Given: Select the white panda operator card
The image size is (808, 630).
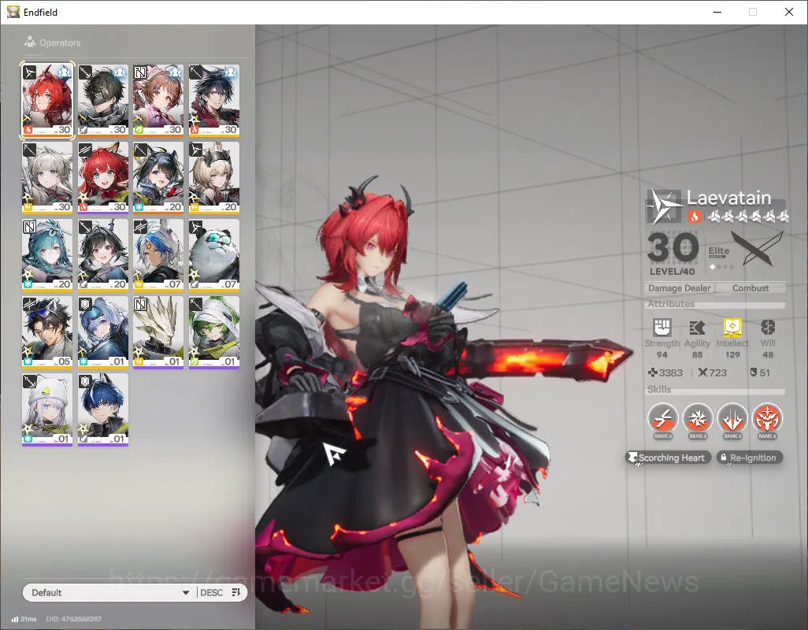Looking at the screenshot, I should (x=214, y=255).
